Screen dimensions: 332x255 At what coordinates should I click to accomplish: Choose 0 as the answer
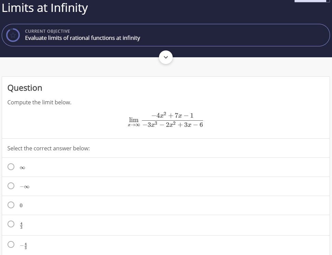pos(11,205)
